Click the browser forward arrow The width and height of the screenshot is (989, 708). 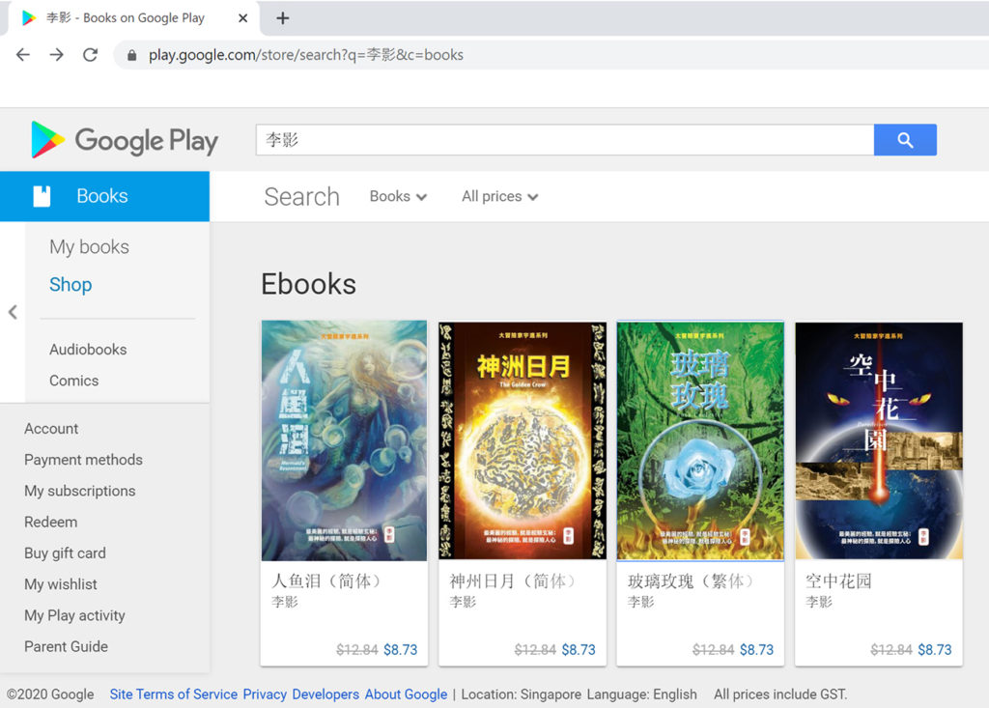click(57, 55)
